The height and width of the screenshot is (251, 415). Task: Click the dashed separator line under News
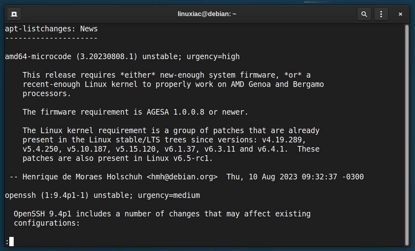51,38
